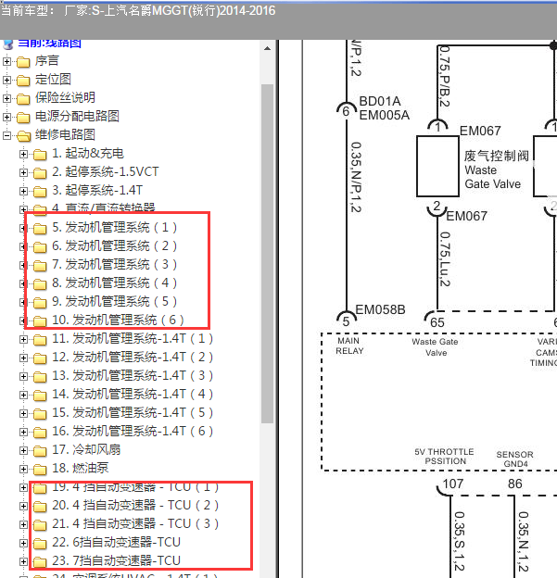Click folder icon of 5. 发动机管理系统（1）

[40, 229]
